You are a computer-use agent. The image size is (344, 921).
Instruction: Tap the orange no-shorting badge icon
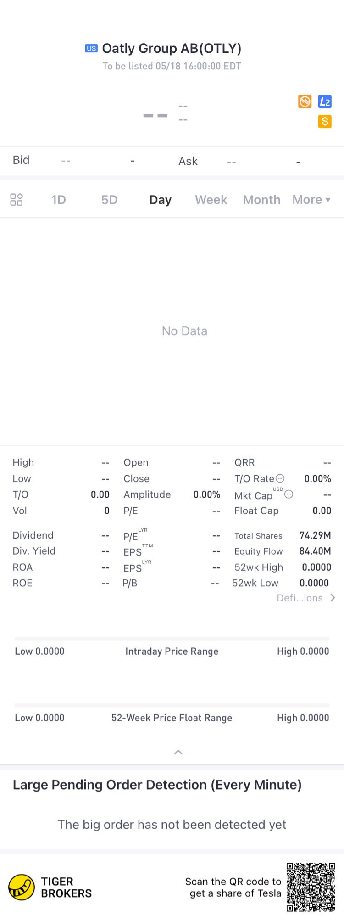pyautogui.click(x=305, y=101)
